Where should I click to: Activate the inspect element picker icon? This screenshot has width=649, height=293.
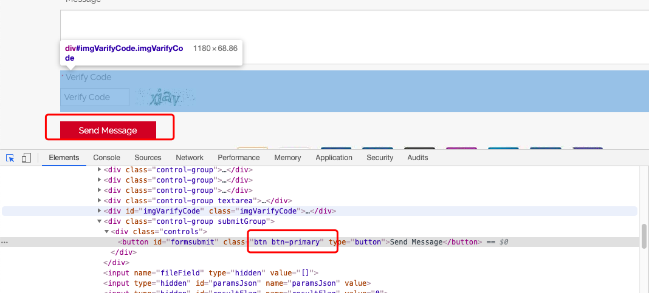point(10,158)
